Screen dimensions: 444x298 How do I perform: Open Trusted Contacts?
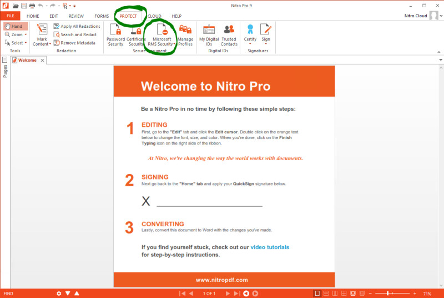coord(229,34)
